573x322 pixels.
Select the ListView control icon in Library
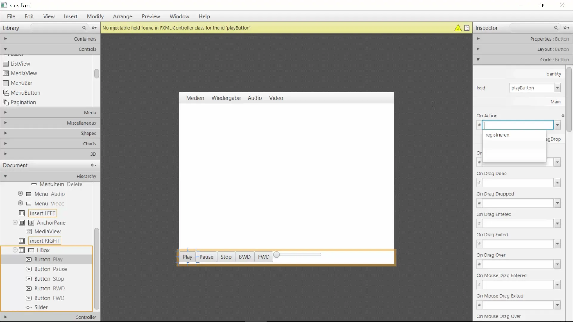(6, 64)
